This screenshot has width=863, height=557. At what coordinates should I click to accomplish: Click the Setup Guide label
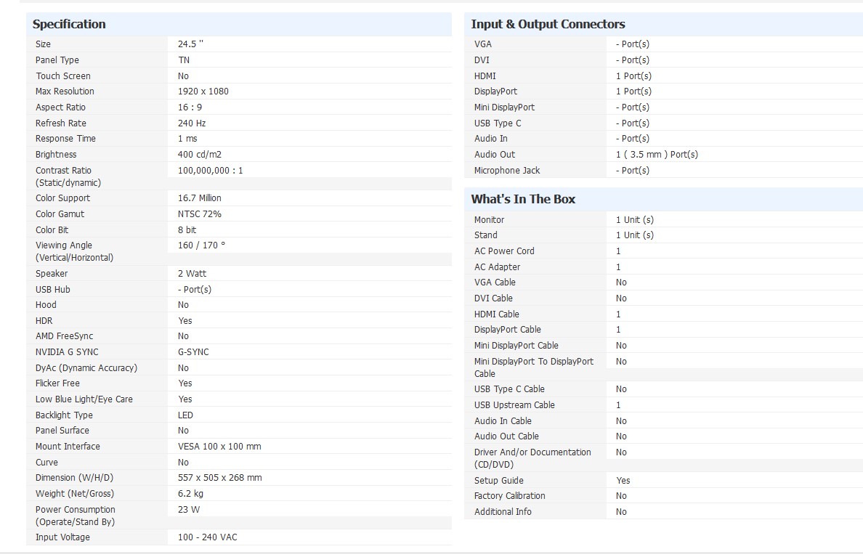click(498, 481)
